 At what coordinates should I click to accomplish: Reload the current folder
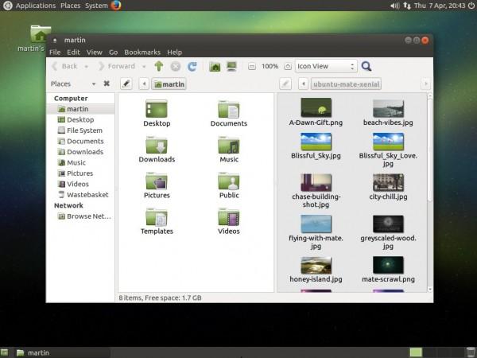[192, 67]
